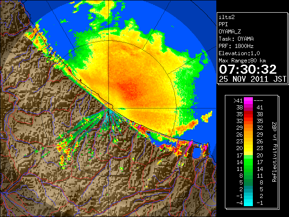Click the Task: OYAMA line
The height and width of the screenshot is (217, 289).
[236, 39]
